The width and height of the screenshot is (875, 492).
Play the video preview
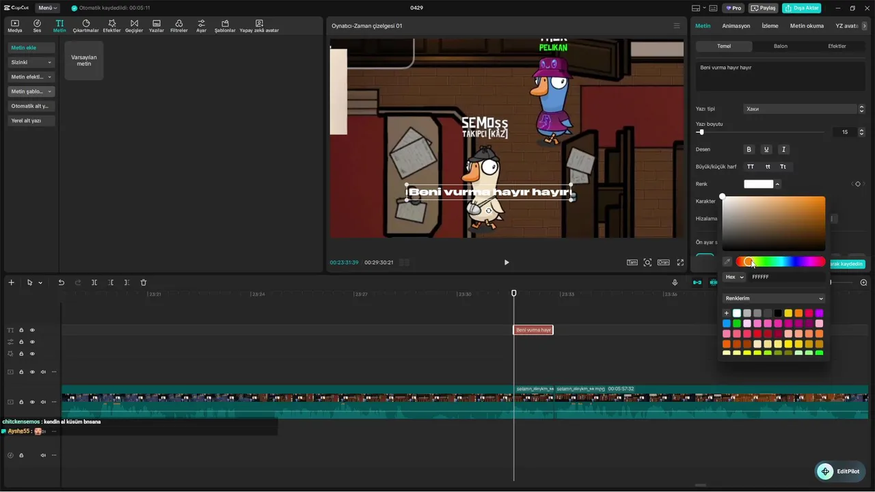point(507,262)
